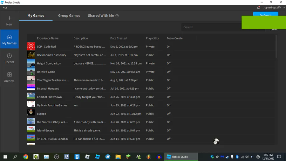Sort by the Playability column header
Viewport: 286px width, 161px height.
(152, 38)
